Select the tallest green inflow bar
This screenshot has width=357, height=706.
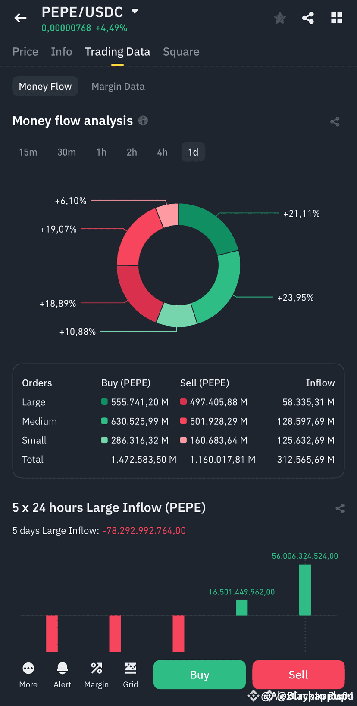(305, 590)
